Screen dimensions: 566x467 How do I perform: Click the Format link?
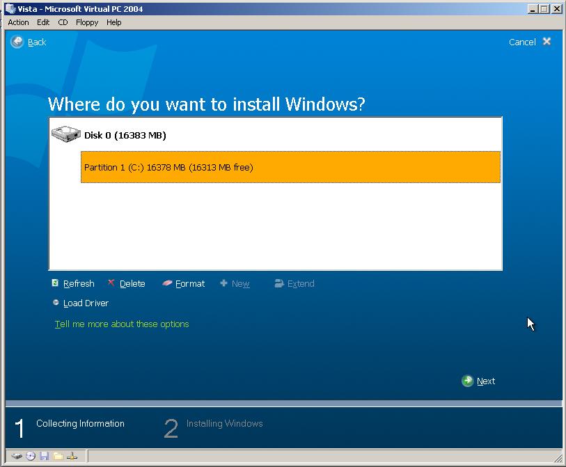(190, 284)
